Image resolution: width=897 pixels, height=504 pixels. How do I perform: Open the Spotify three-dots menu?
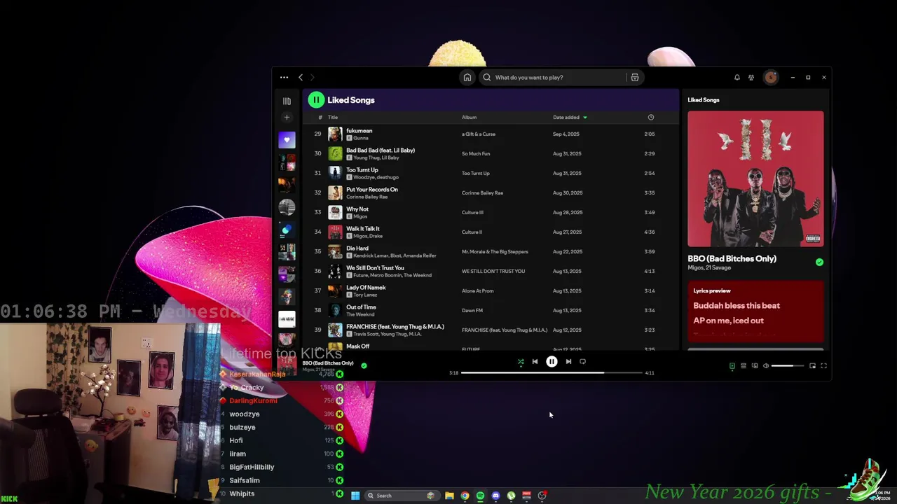tap(284, 78)
